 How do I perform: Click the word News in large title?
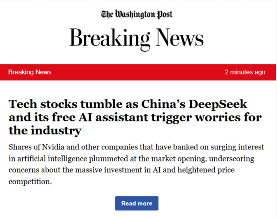point(180,38)
